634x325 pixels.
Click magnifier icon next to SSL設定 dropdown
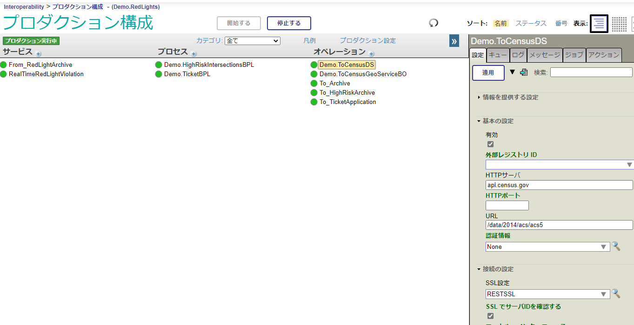[x=616, y=293]
